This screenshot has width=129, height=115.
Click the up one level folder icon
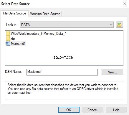click(x=120, y=24)
